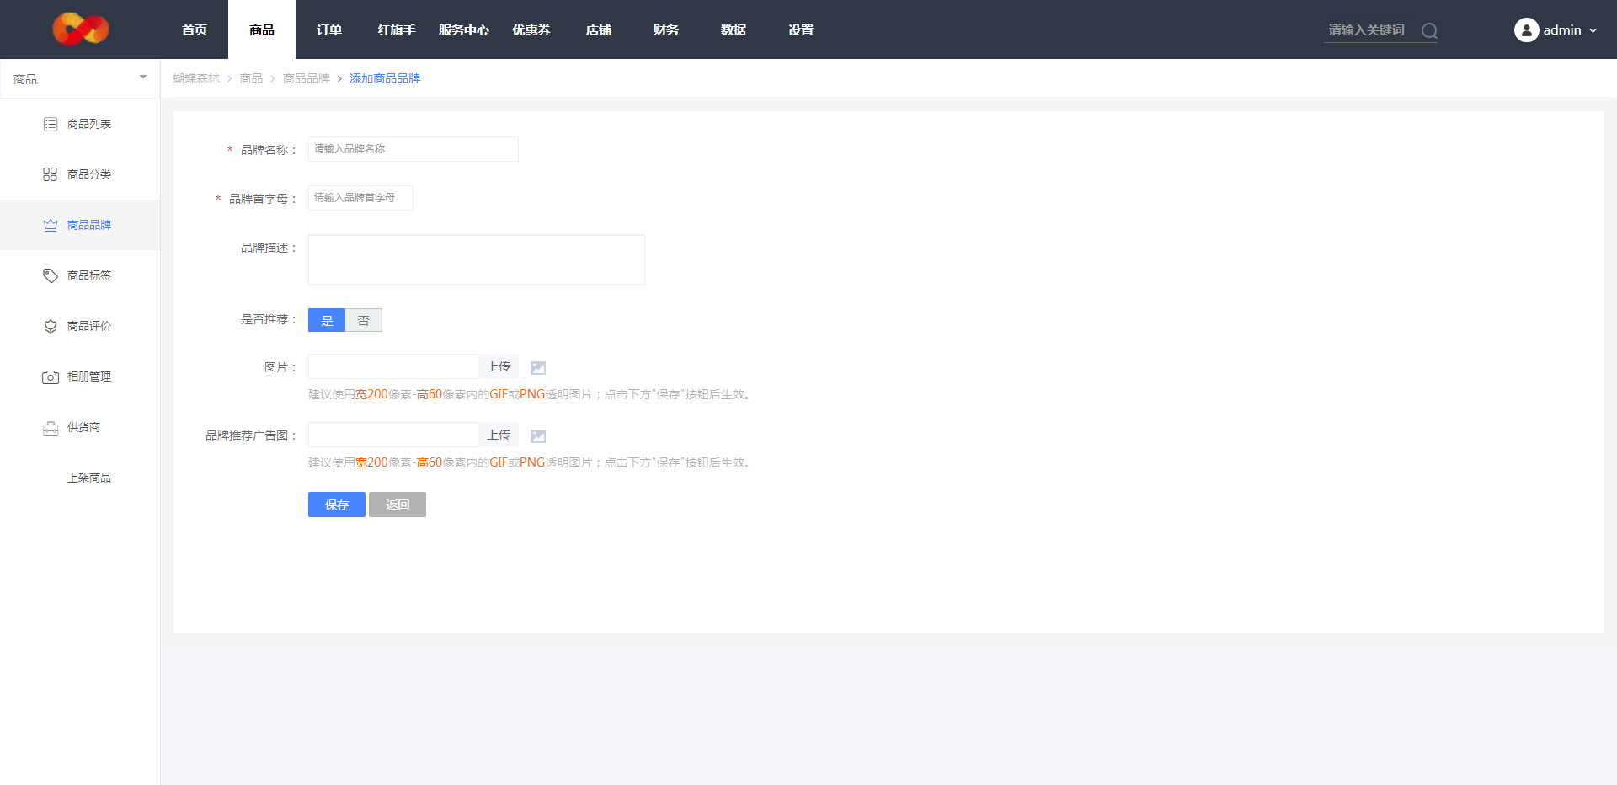Click the 商品分类 grid icon

(x=51, y=174)
